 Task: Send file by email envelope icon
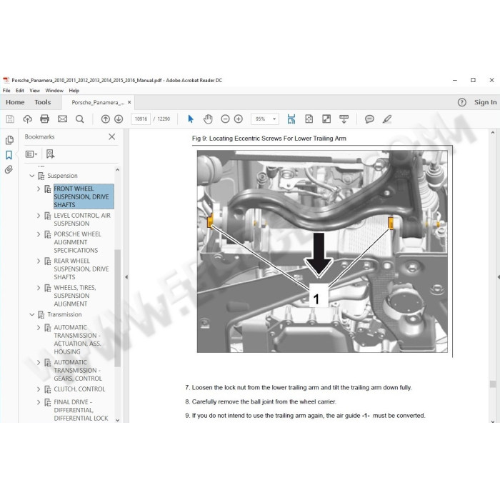62,119
